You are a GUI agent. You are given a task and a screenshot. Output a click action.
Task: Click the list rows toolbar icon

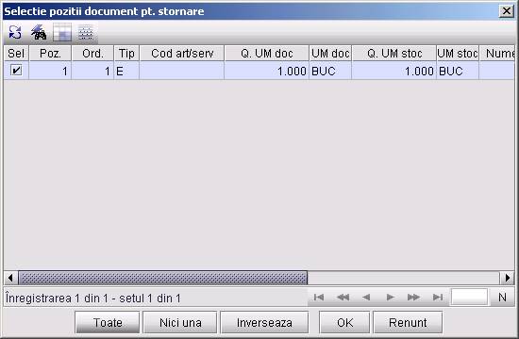coord(86,33)
